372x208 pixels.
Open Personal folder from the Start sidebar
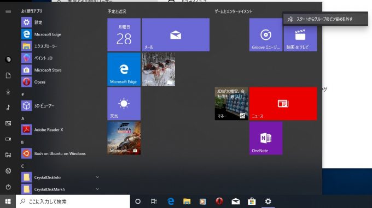[8, 155]
